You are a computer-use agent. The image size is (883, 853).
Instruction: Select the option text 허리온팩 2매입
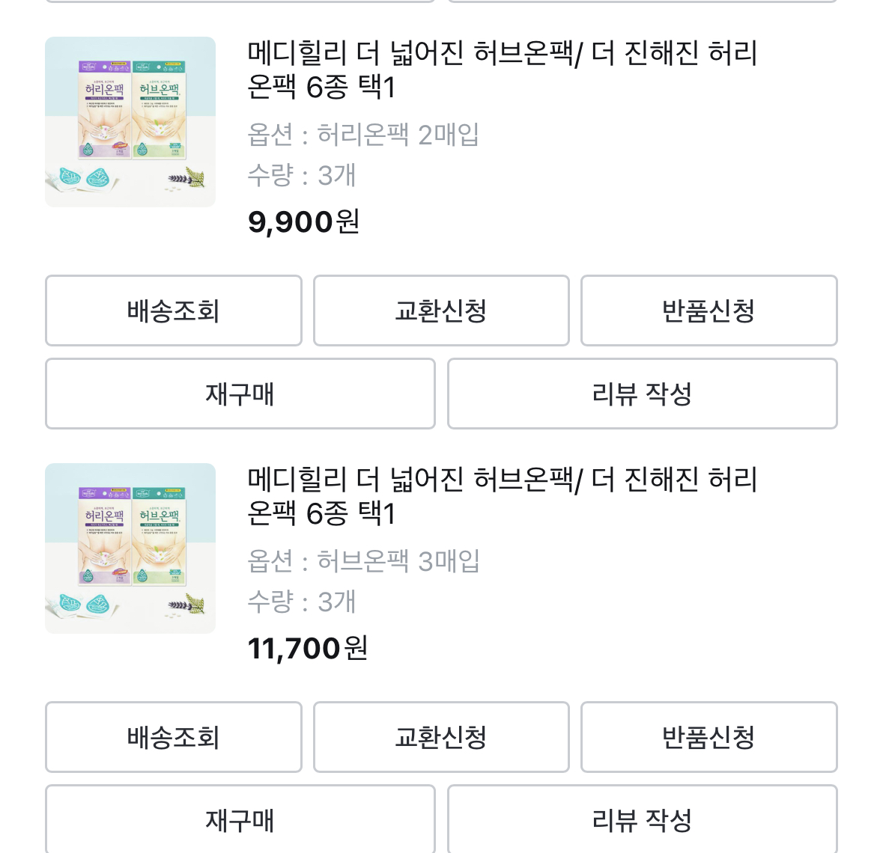[x=363, y=135]
